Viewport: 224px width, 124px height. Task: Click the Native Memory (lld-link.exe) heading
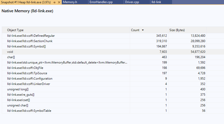pyautogui.click(x=27, y=11)
